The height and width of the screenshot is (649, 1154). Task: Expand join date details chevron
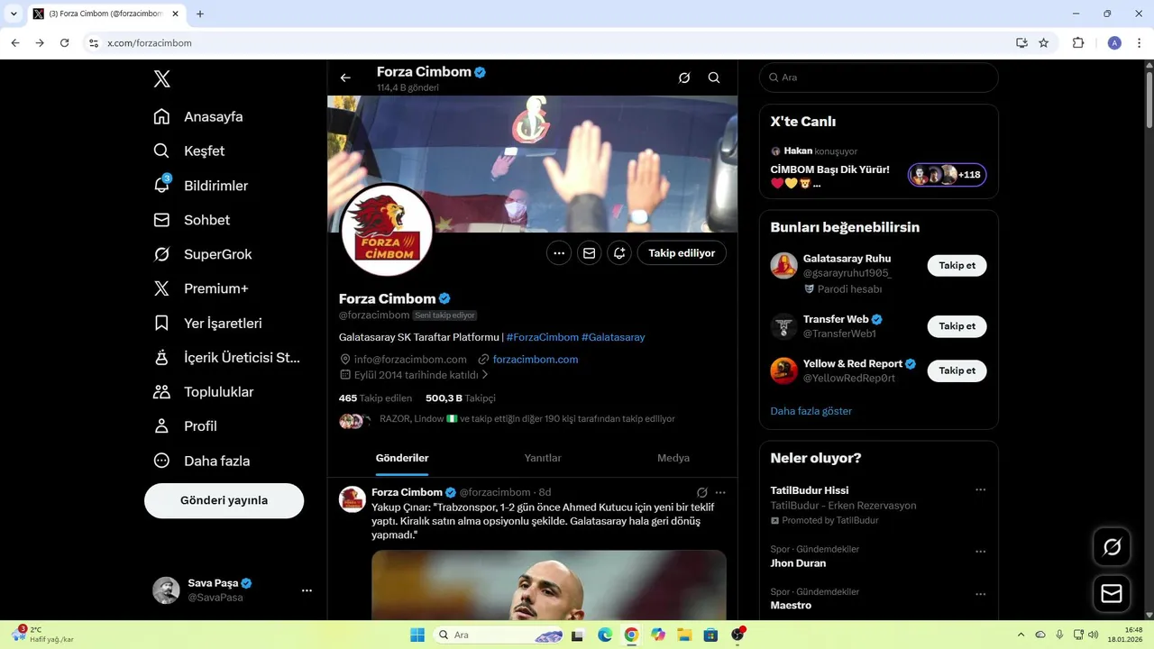(485, 374)
